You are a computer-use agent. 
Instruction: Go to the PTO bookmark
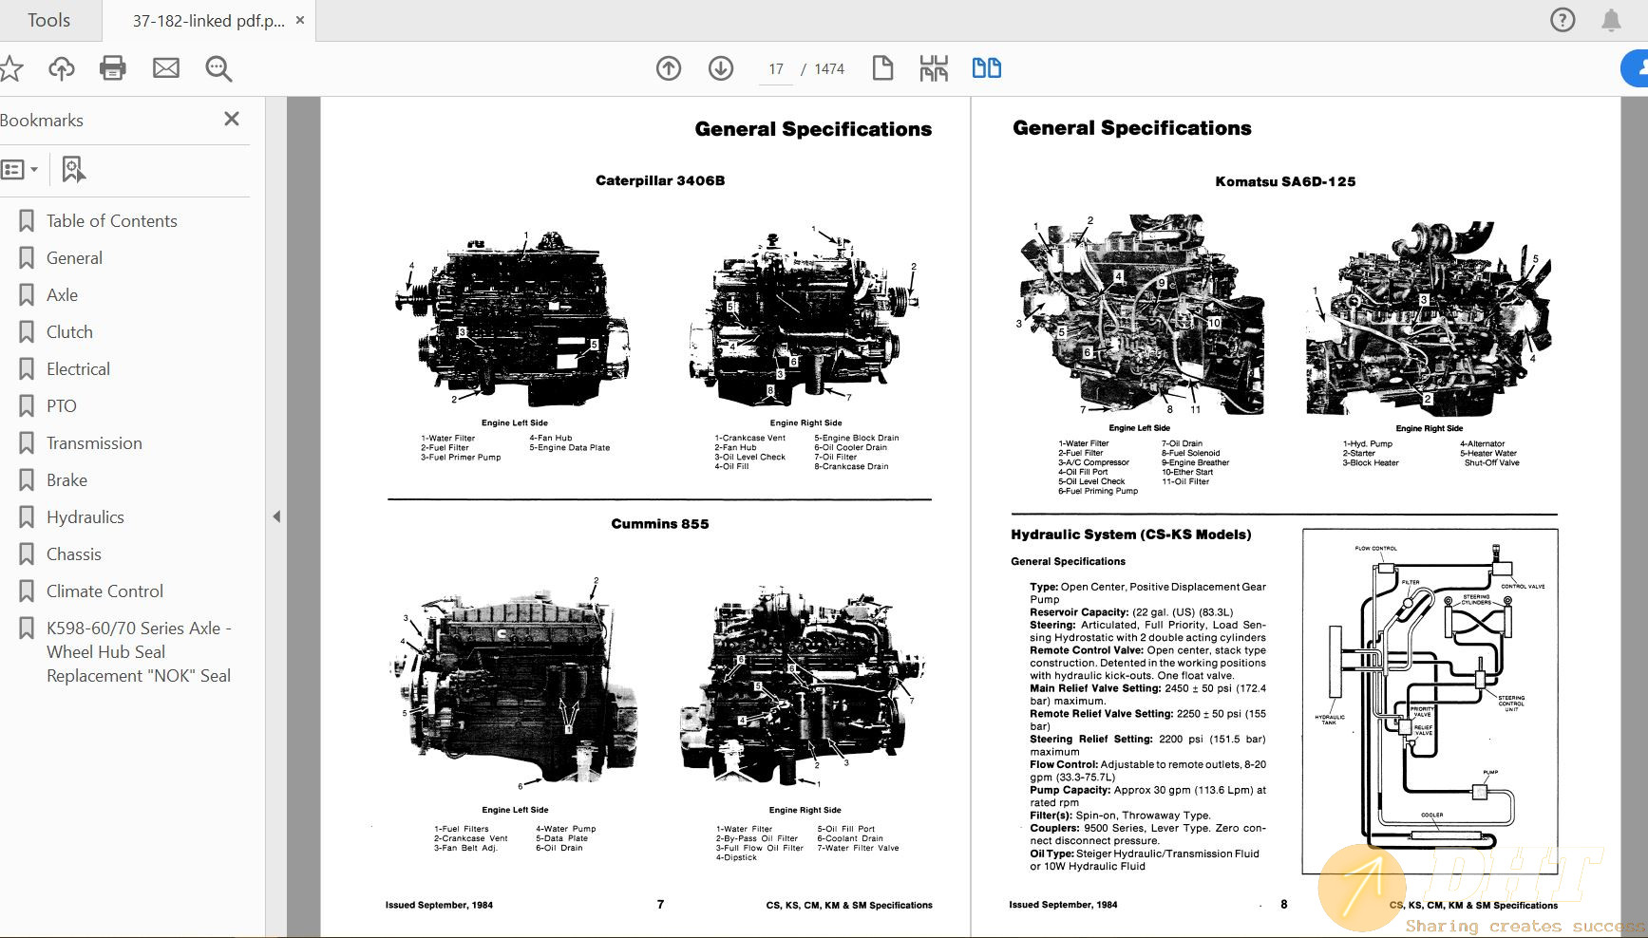(x=62, y=406)
